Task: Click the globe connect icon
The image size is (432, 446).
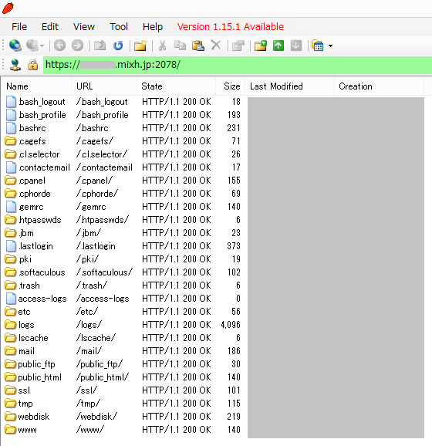Action: 15,46
